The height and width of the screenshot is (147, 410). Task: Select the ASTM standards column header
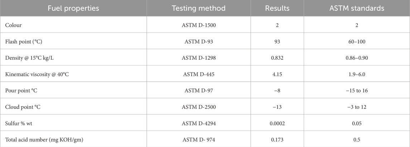357,9
